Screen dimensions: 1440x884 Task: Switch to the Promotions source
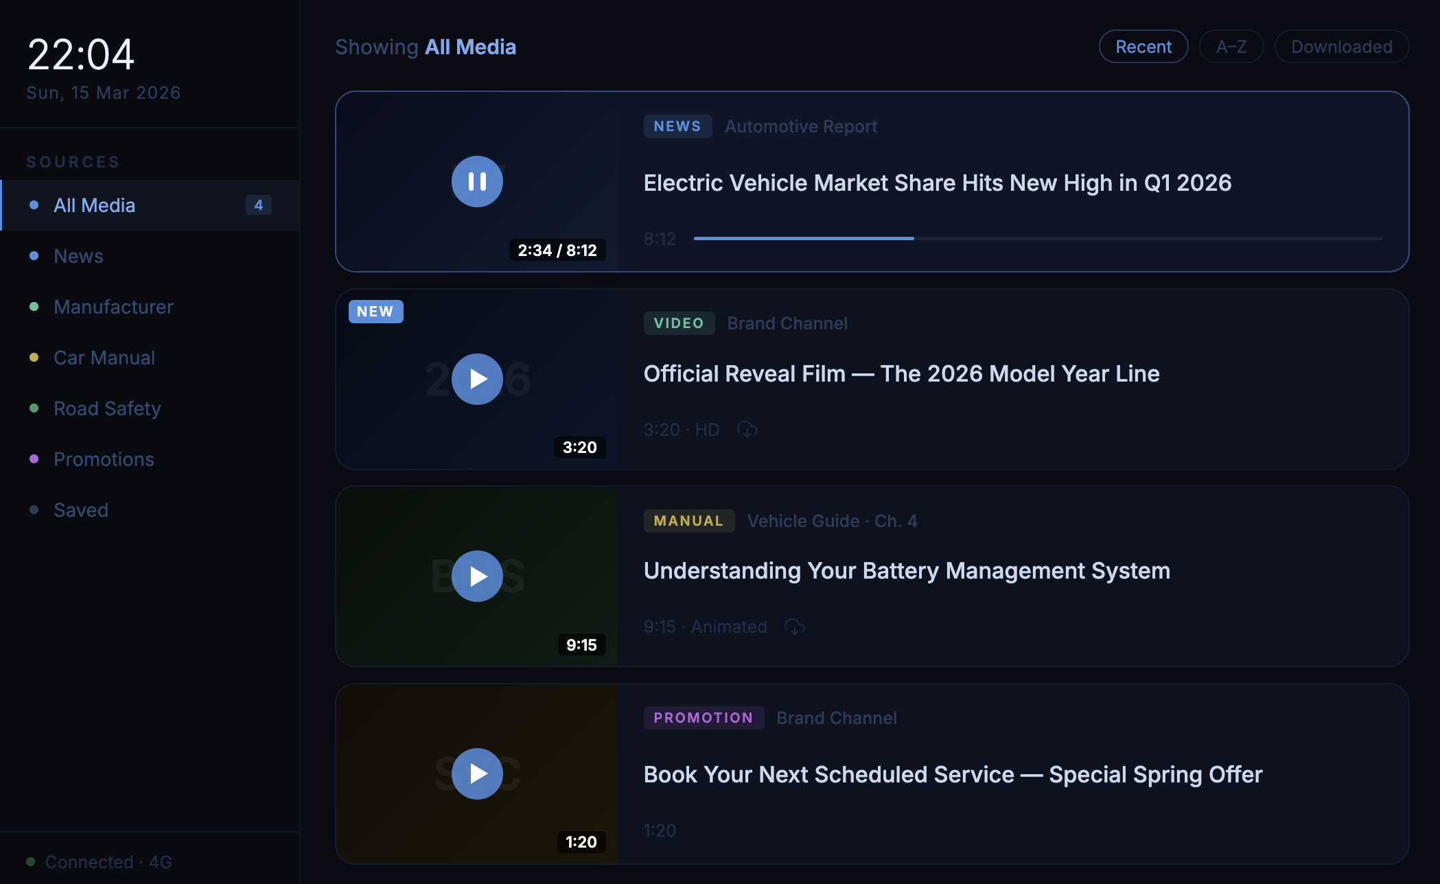[x=104, y=458]
